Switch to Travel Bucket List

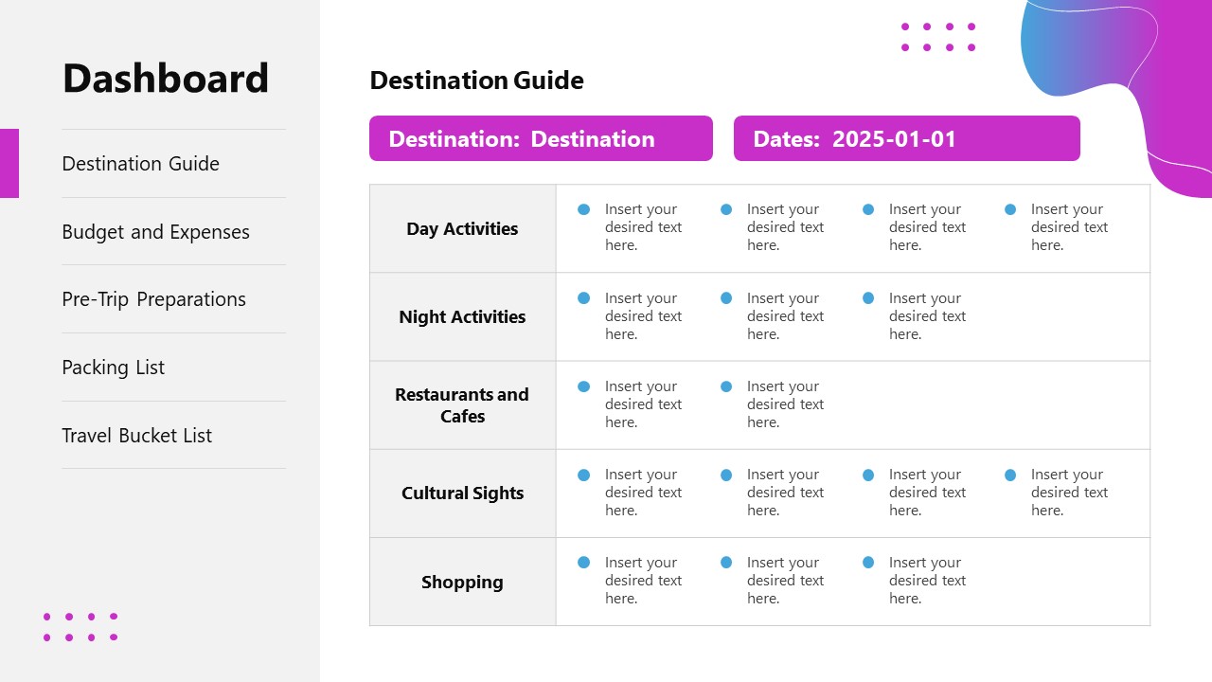[x=136, y=436]
